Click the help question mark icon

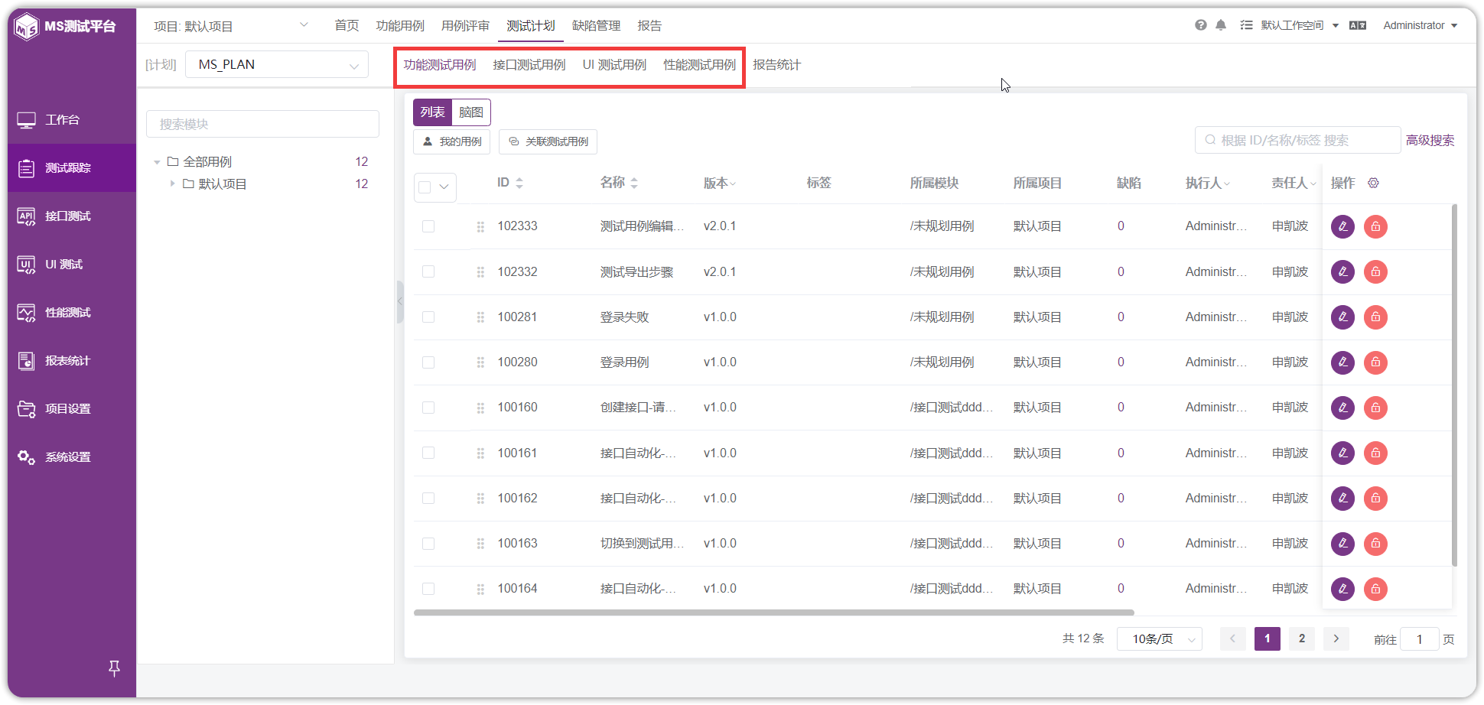pos(1201,25)
